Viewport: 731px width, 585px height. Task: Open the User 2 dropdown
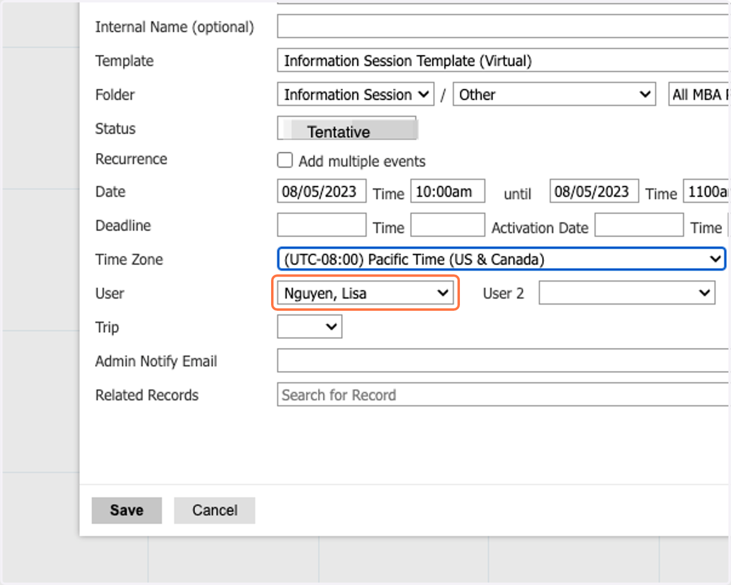pyautogui.click(x=627, y=293)
